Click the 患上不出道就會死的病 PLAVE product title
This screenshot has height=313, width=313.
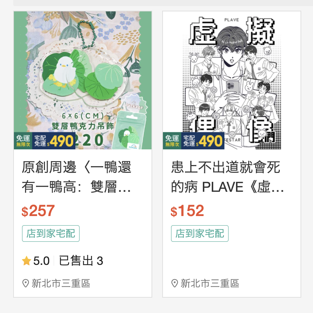click(x=227, y=177)
